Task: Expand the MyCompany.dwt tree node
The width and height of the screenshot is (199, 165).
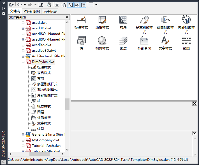Action: tap(23, 140)
